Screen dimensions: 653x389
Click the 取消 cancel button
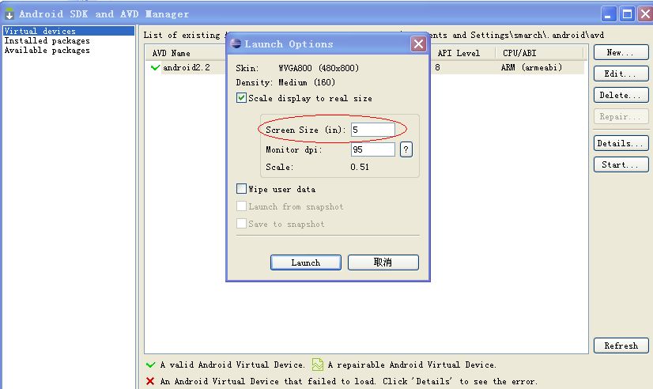(383, 262)
